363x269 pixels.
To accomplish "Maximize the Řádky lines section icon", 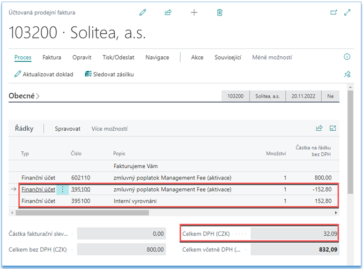I will pyautogui.click(x=333, y=128).
